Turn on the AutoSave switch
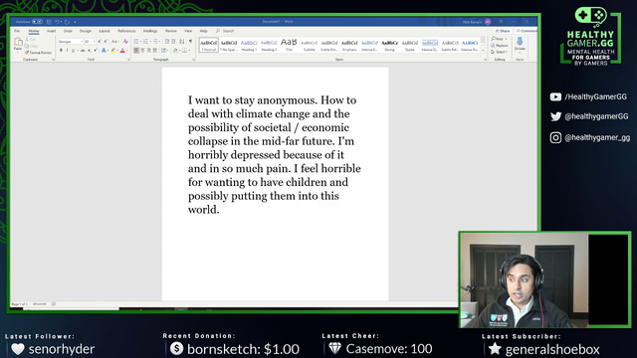Screen dimensions: 637x358 38,22
